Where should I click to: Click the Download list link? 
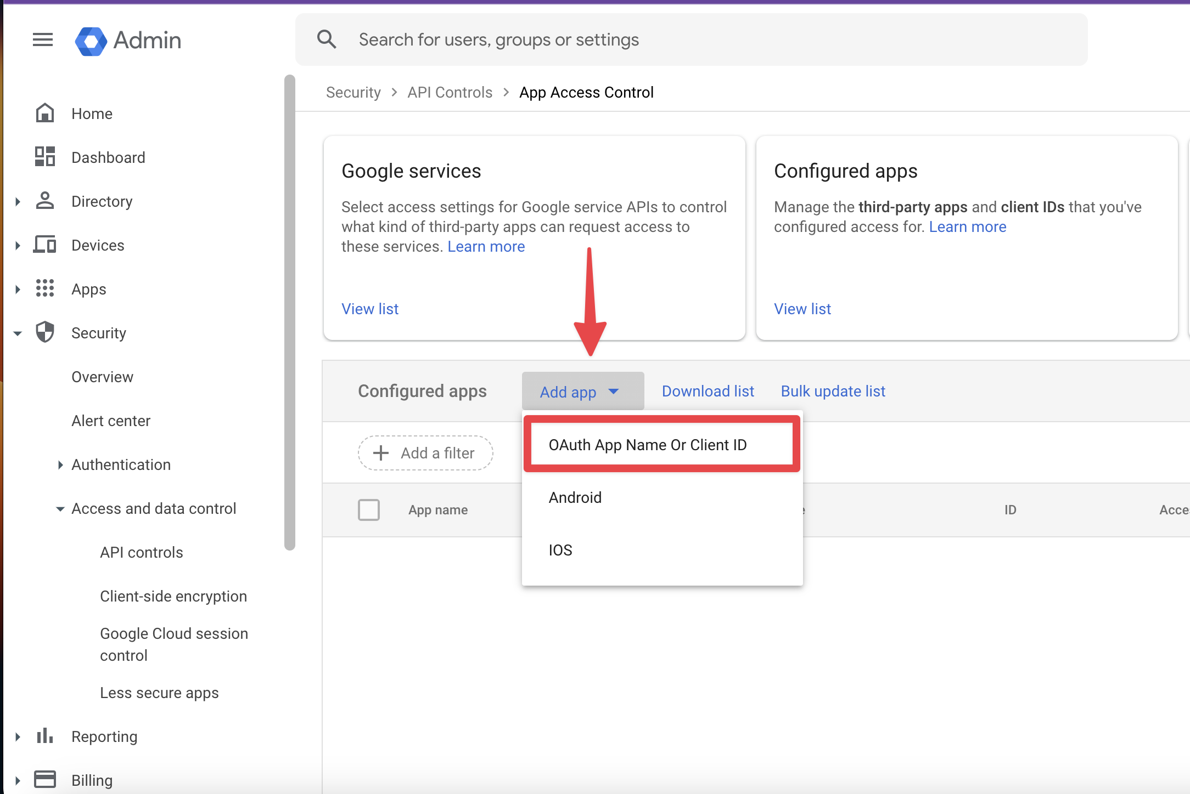708,391
